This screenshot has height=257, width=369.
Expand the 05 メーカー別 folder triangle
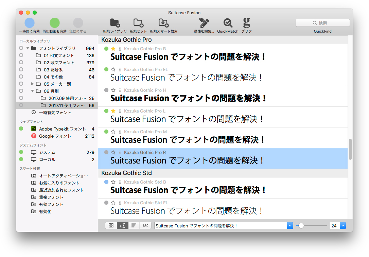tap(33, 84)
